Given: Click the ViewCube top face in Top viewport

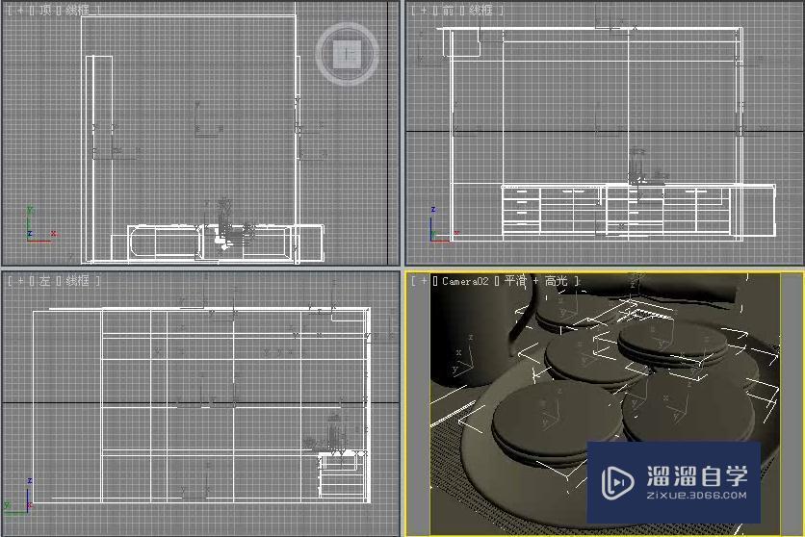Looking at the screenshot, I should tap(348, 53).
